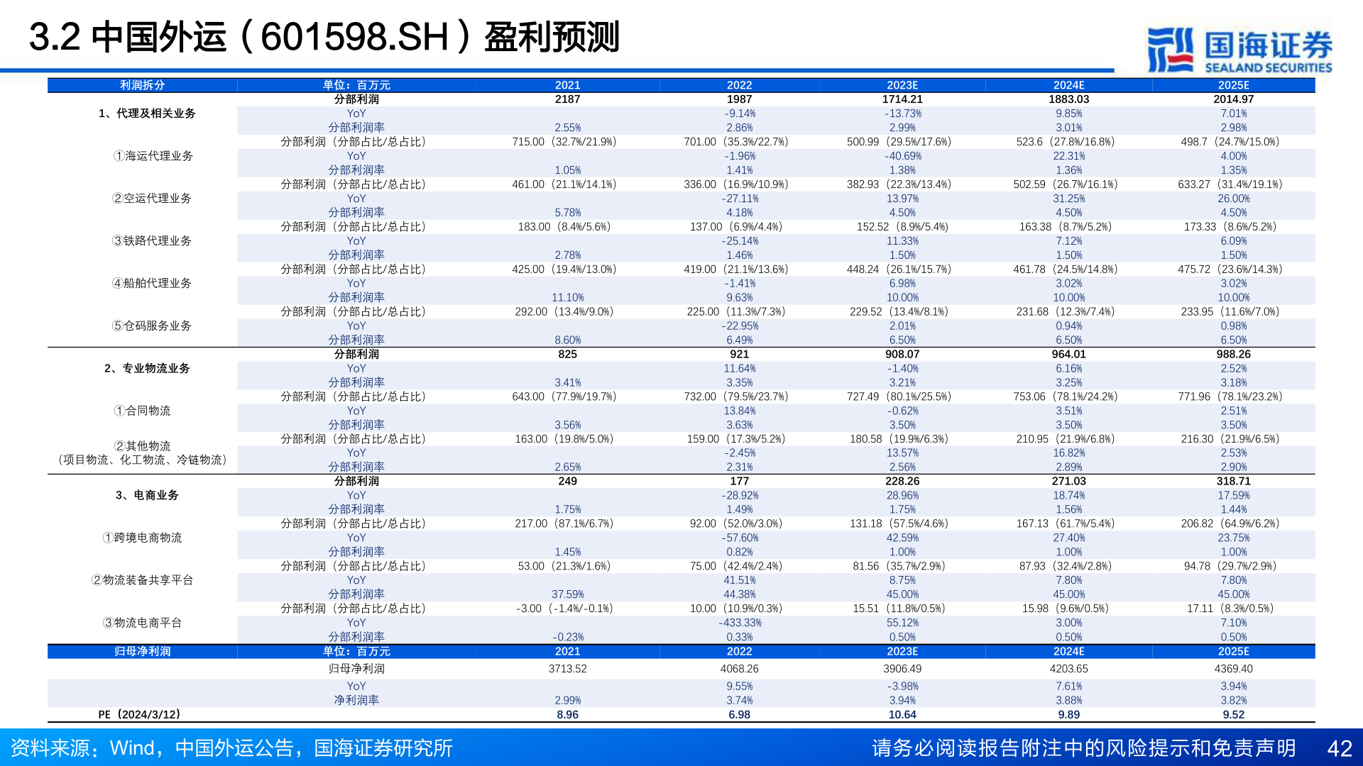
Task: Click the 2014.97 value under 2025E
Action: [1234, 99]
